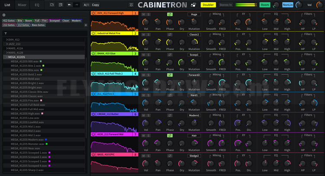Toggle power for CREAM_112 Butter slot
This screenshot has height=176, width=325.
93,114
